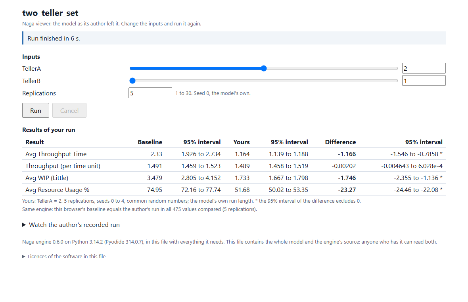Click interval '50.02 to 53.35'
The image size is (468, 302).
(x=288, y=190)
